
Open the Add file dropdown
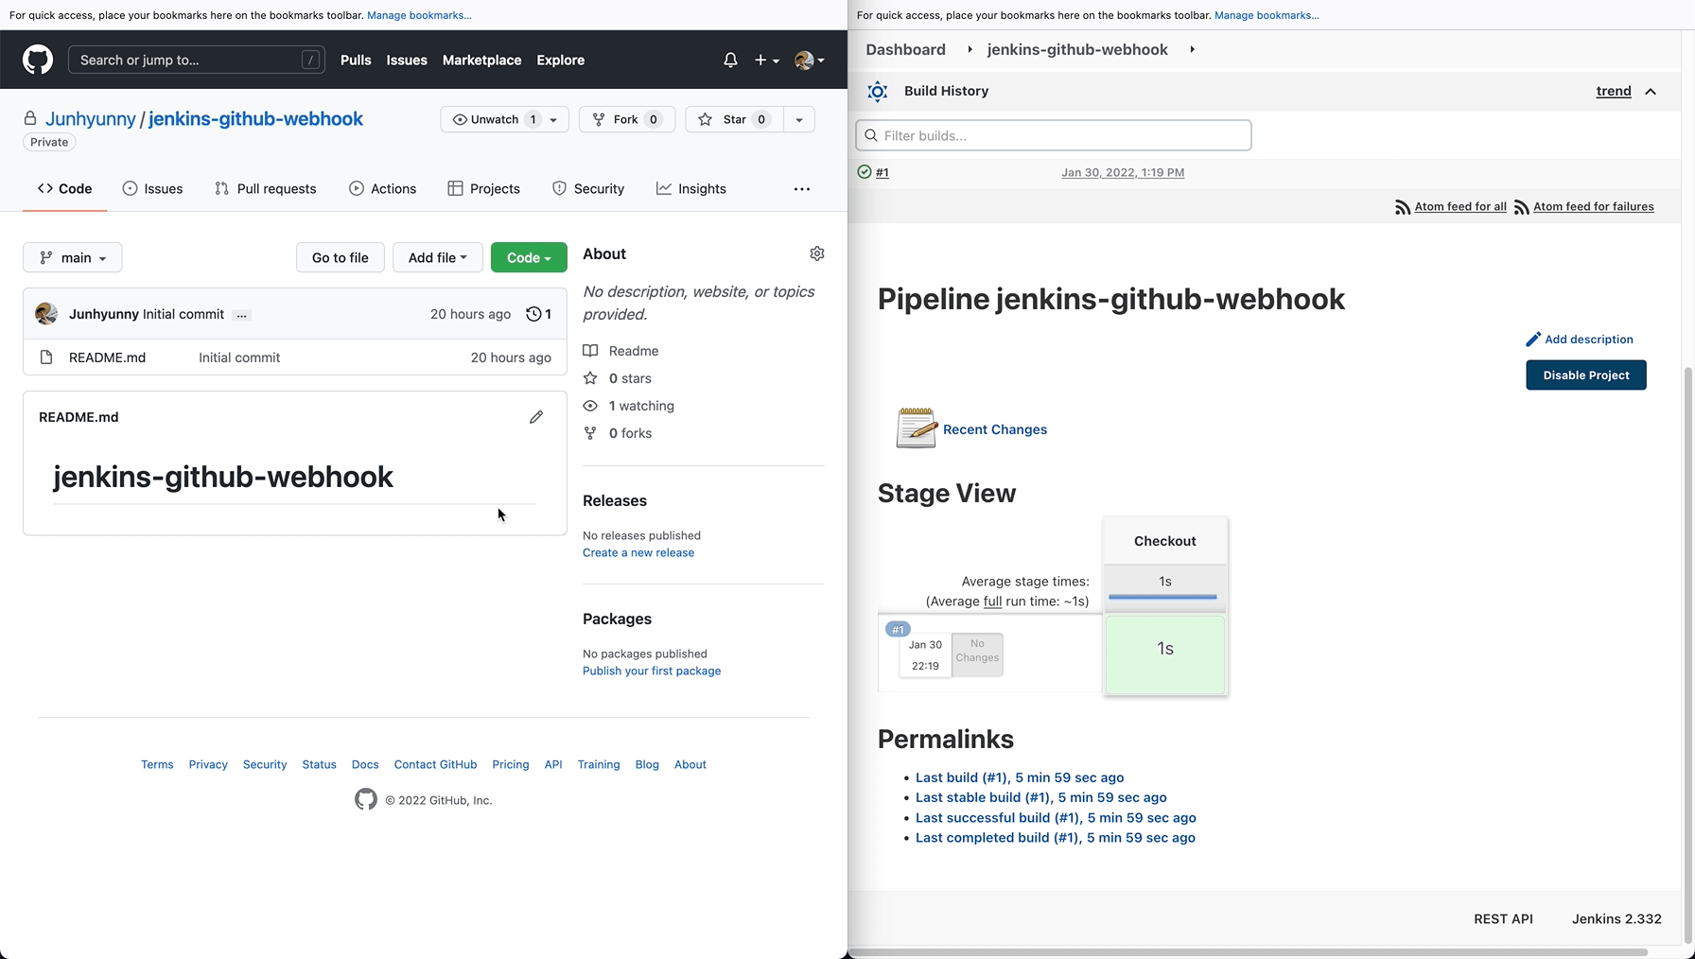[437, 257]
